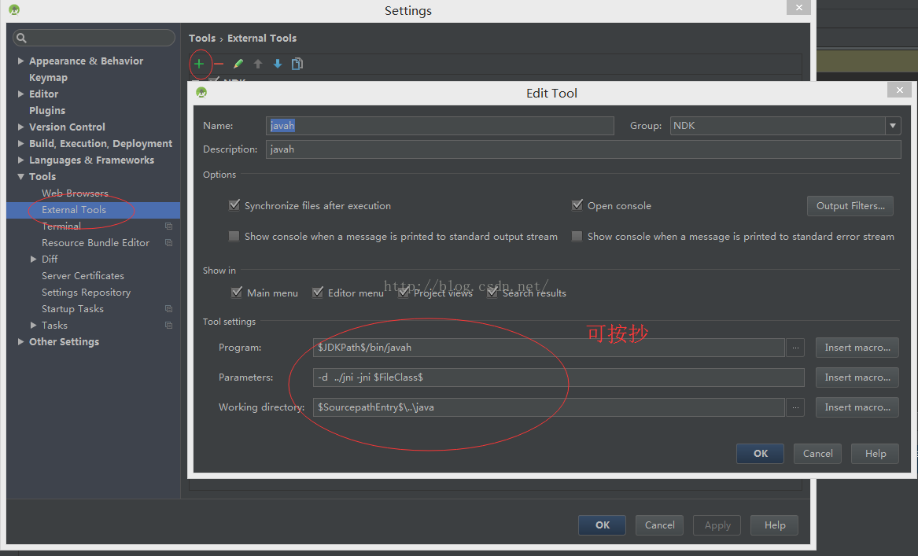Select Settings Repository item

(x=86, y=292)
